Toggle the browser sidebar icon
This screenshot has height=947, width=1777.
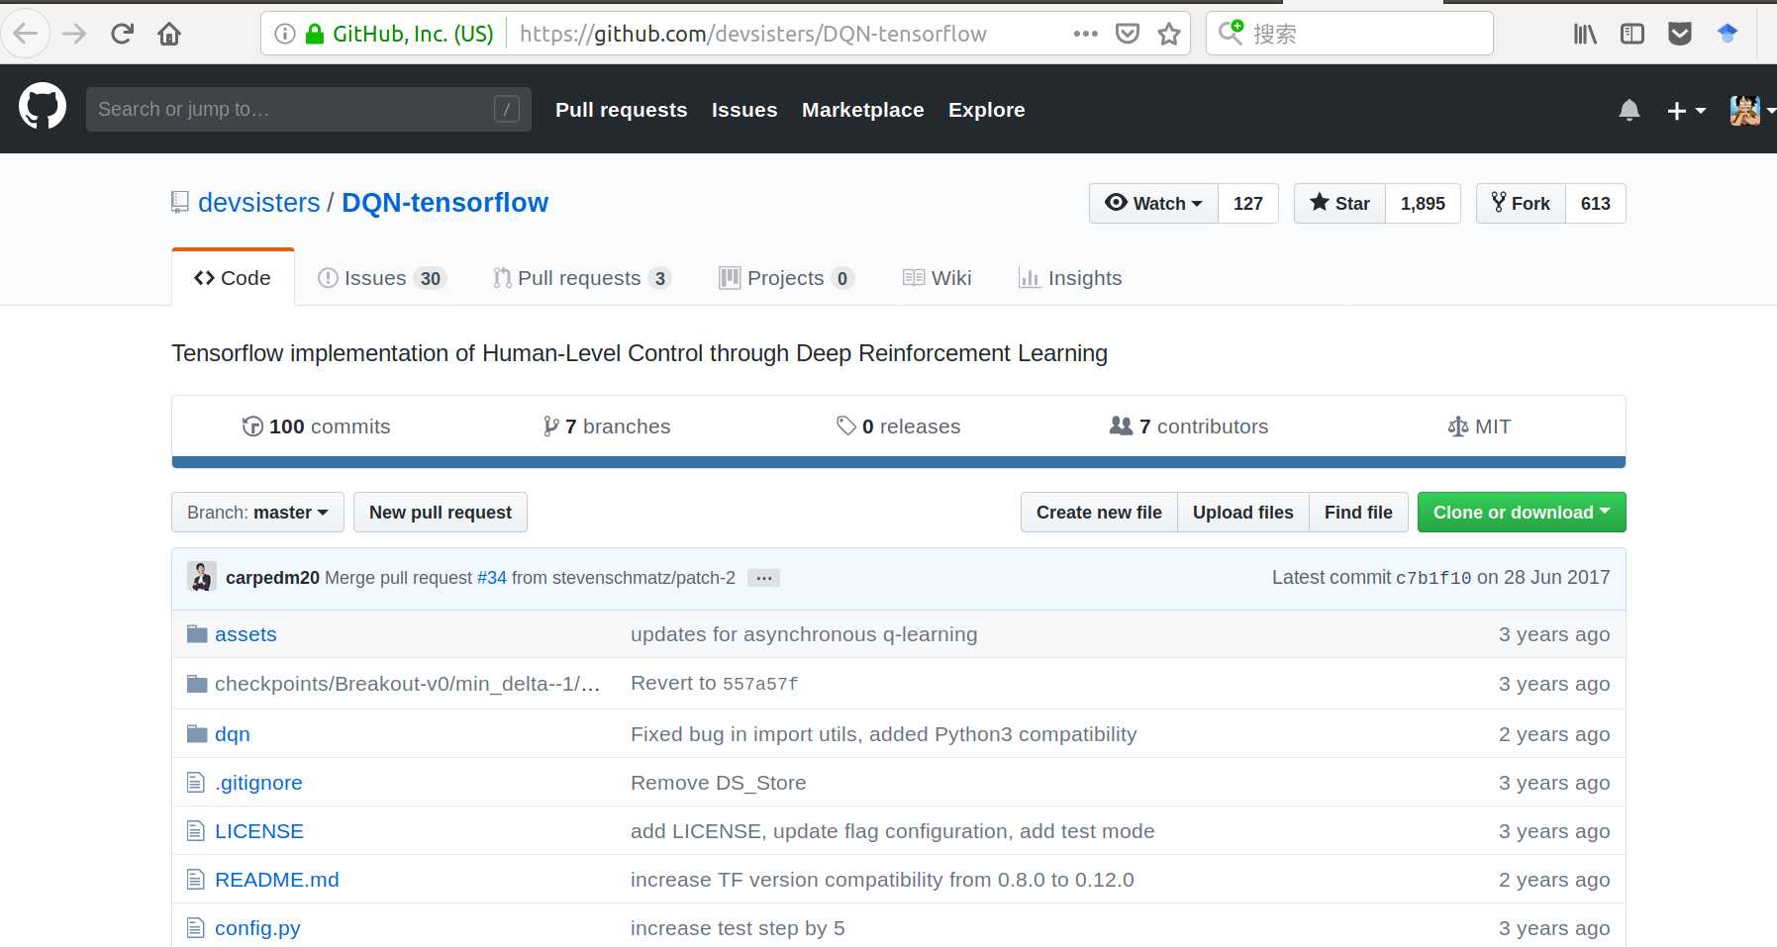click(1632, 34)
